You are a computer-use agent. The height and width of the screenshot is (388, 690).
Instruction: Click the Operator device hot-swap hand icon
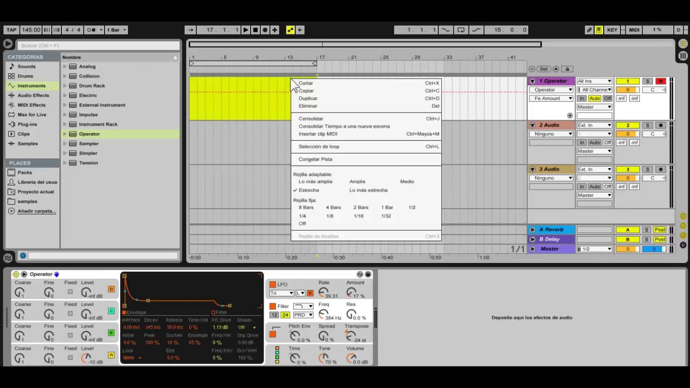click(57, 274)
